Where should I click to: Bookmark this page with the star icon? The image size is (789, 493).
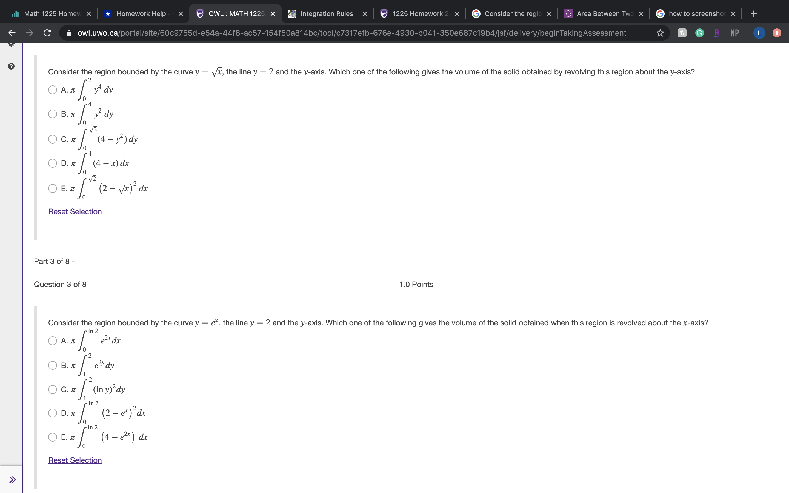pos(660,33)
